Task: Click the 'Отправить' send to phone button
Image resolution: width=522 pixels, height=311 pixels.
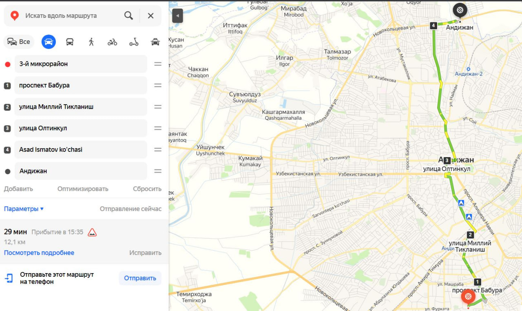Action: point(140,278)
